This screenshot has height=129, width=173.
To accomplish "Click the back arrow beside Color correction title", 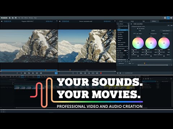I will click(x=131, y=24).
